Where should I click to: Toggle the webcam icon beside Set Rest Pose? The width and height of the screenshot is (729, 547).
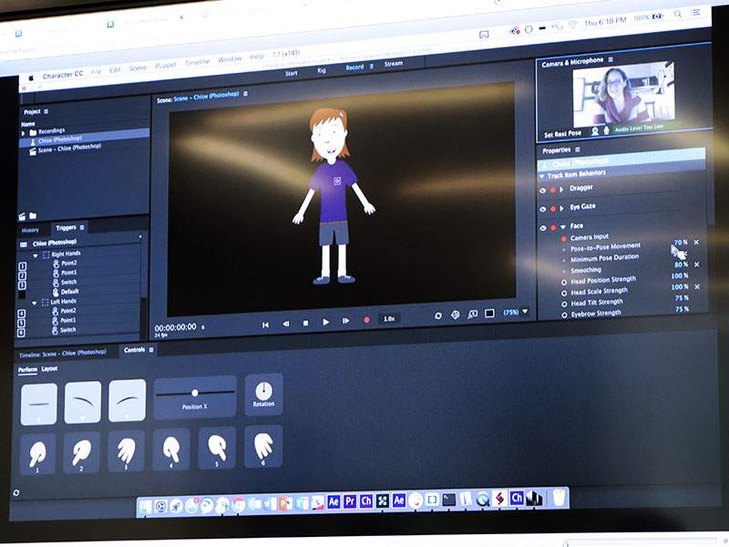pos(595,131)
